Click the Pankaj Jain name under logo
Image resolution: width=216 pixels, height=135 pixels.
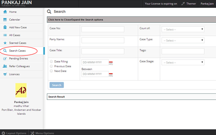[21, 102]
